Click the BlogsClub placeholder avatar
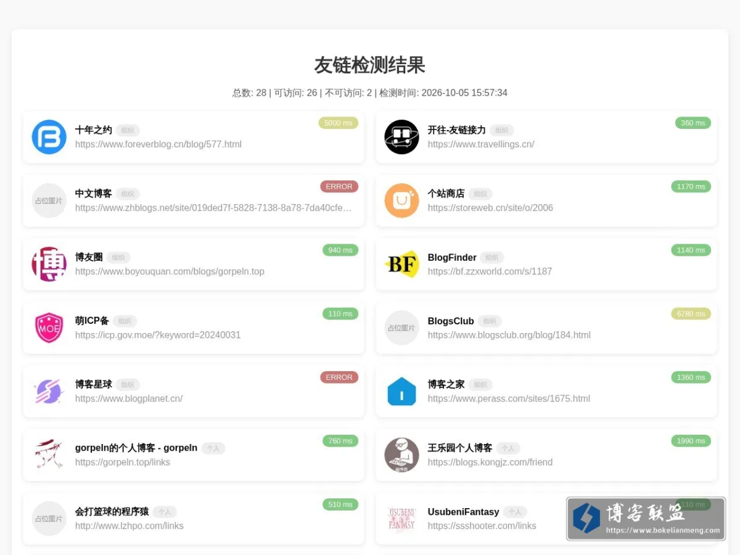This screenshot has height=555, width=740. tap(401, 327)
